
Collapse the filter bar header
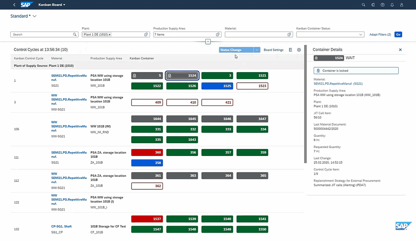208,42
